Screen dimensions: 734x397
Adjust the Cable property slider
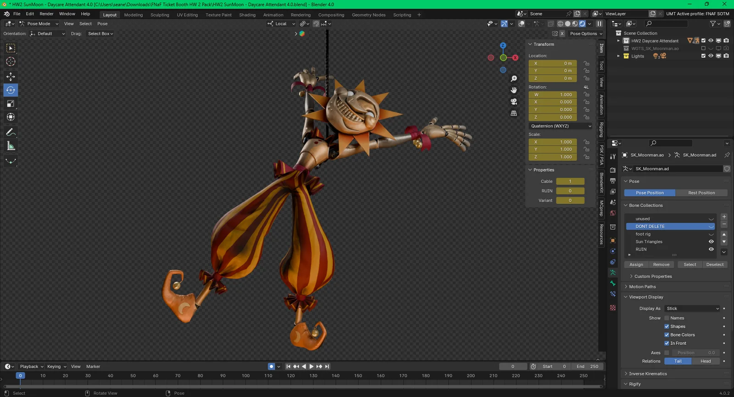[x=570, y=182]
